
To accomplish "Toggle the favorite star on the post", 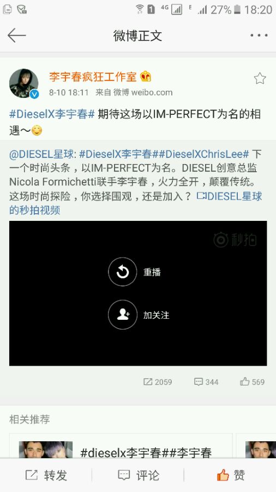I will pos(260,78).
